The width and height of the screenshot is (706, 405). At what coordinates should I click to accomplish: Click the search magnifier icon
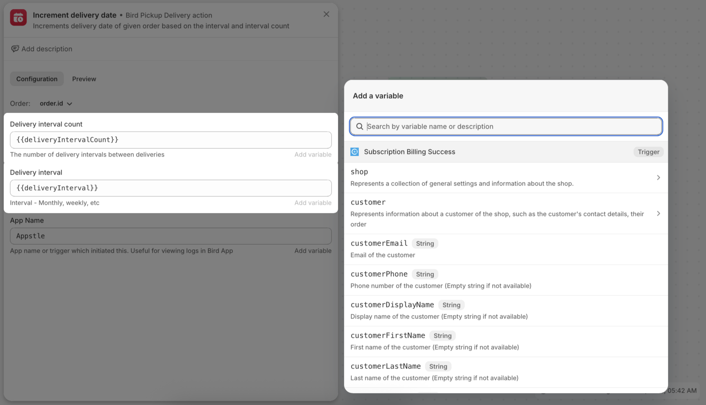(x=360, y=127)
